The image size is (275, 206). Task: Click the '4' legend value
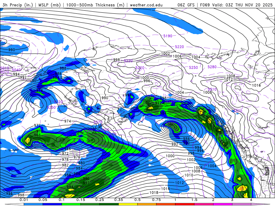(x=251, y=200)
